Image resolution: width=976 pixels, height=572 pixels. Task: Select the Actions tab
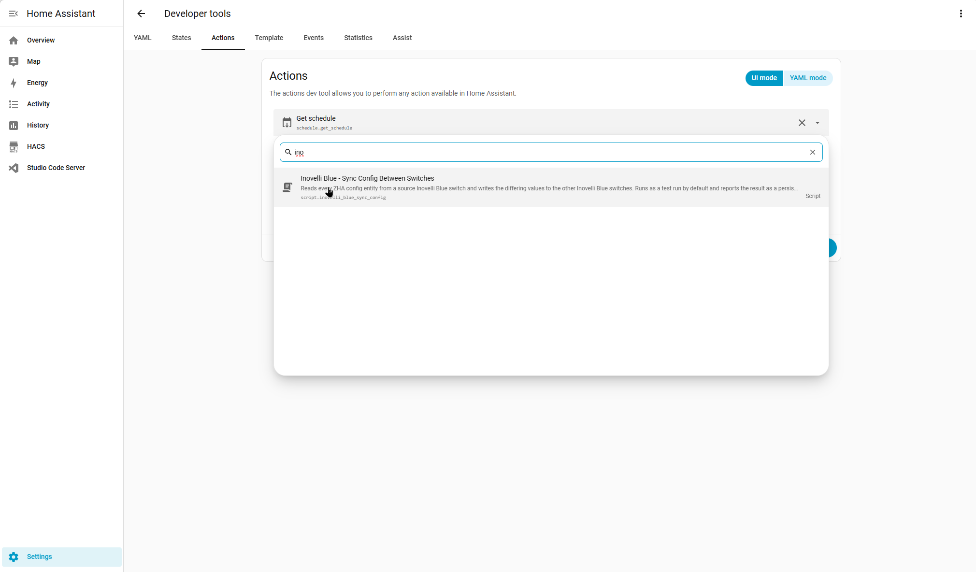(x=223, y=38)
